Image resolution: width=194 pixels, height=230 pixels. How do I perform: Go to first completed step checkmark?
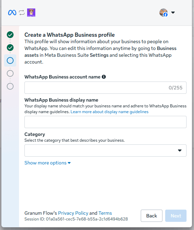(x=10, y=35)
